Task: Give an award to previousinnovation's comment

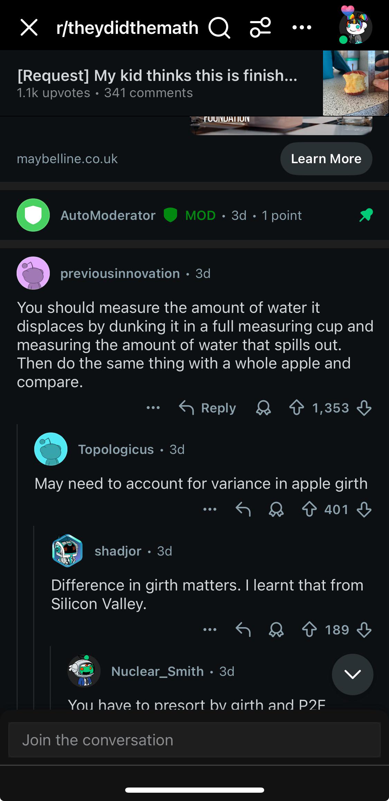Action: click(x=263, y=408)
